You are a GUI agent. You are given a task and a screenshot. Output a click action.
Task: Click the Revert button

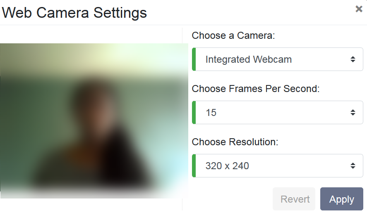point(295,199)
